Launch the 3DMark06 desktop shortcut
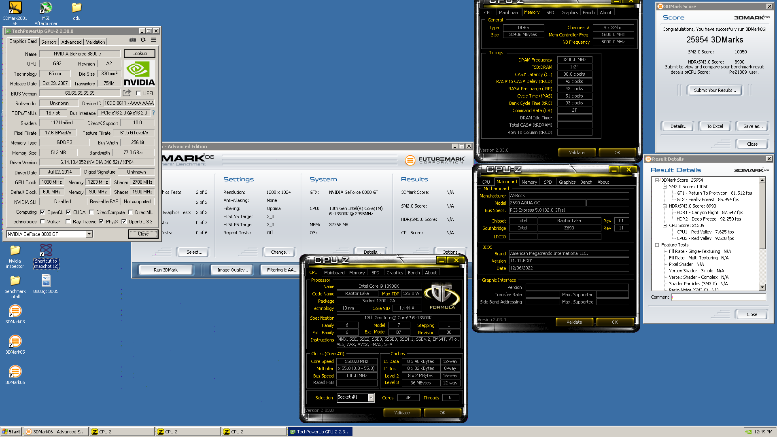The width and height of the screenshot is (777, 437). [15, 375]
